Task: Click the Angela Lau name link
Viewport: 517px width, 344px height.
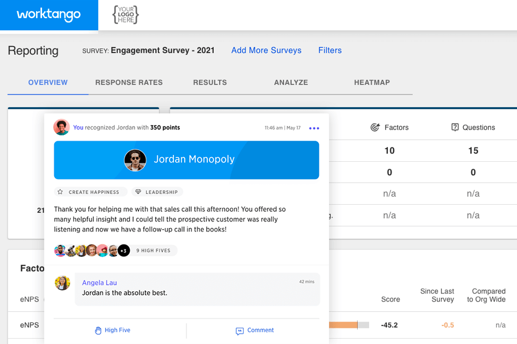Action: click(99, 283)
